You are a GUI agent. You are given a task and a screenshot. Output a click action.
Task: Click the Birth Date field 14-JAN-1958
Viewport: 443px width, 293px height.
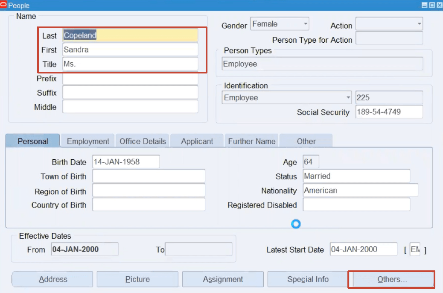tap(126, 162)
